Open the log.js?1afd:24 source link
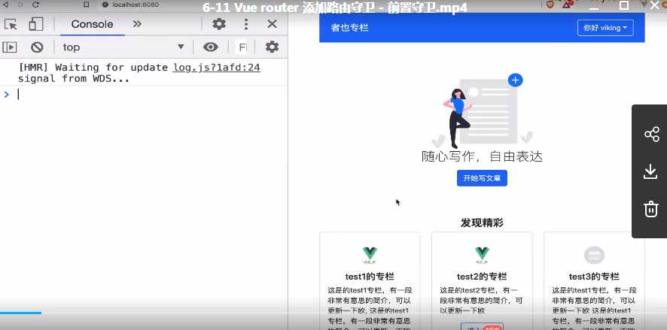The image size is (667, 330). [x=216, y=68]
